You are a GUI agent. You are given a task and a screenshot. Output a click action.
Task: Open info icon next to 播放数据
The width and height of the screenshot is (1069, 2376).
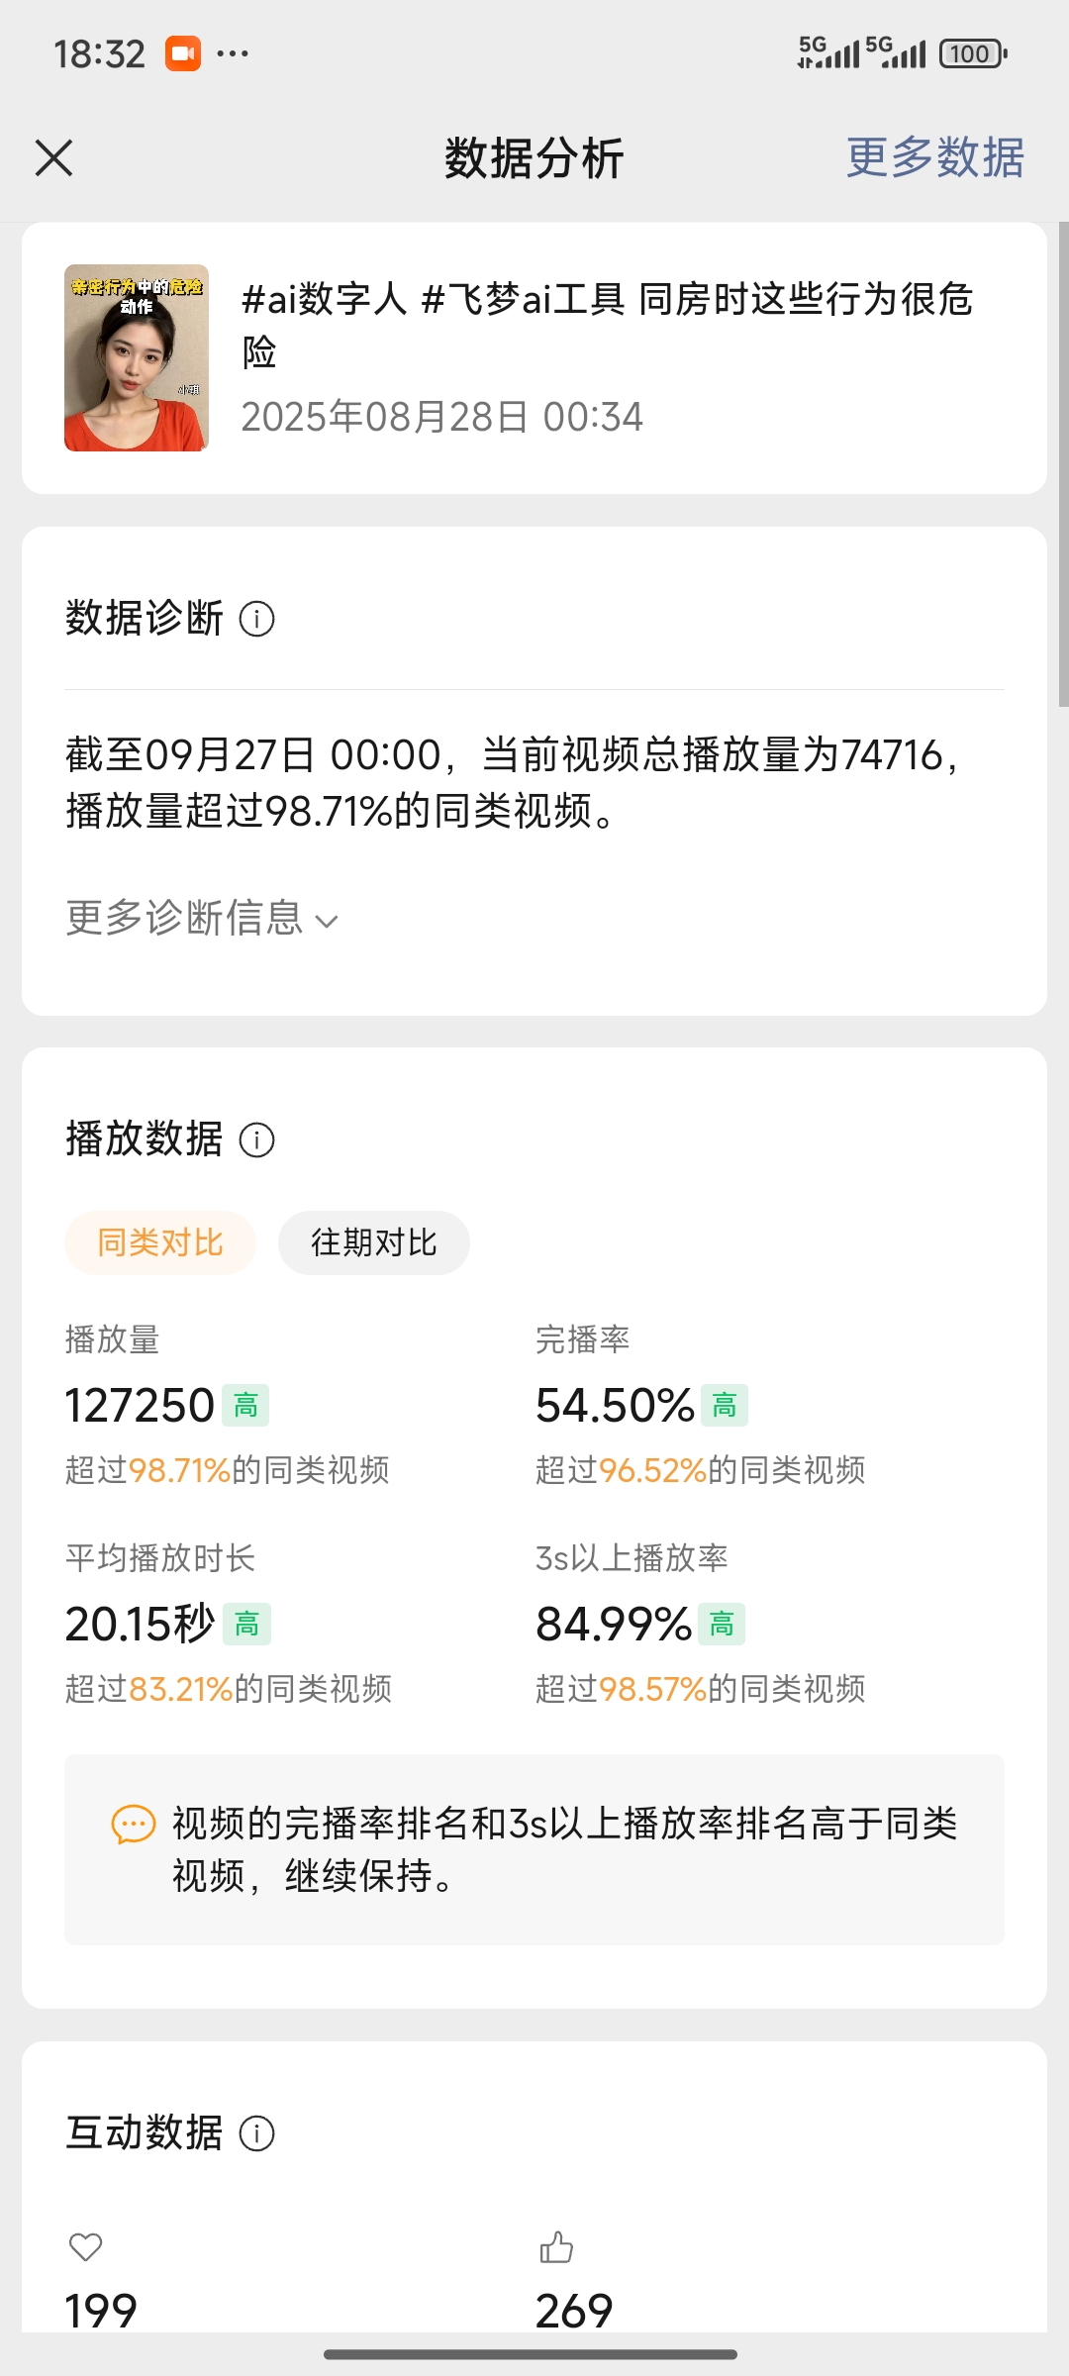click(257, 1139)
